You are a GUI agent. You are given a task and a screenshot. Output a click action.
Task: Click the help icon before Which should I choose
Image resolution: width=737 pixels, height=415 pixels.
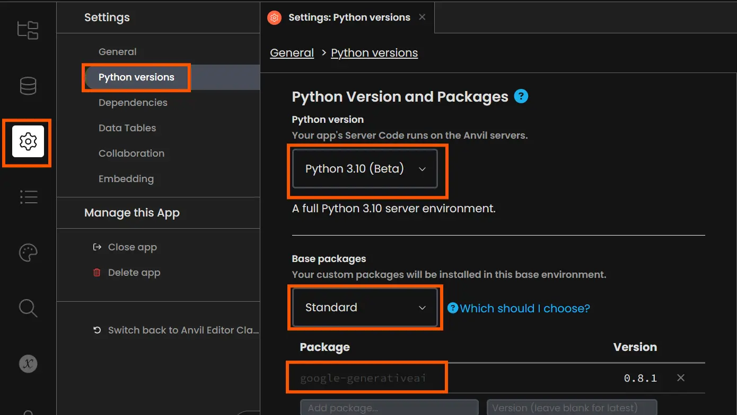click(x=452, y=308)
